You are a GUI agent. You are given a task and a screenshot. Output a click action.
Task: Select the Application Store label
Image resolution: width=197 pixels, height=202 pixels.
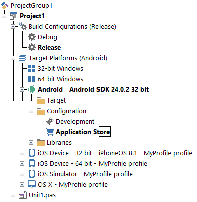tap(83, 132)
